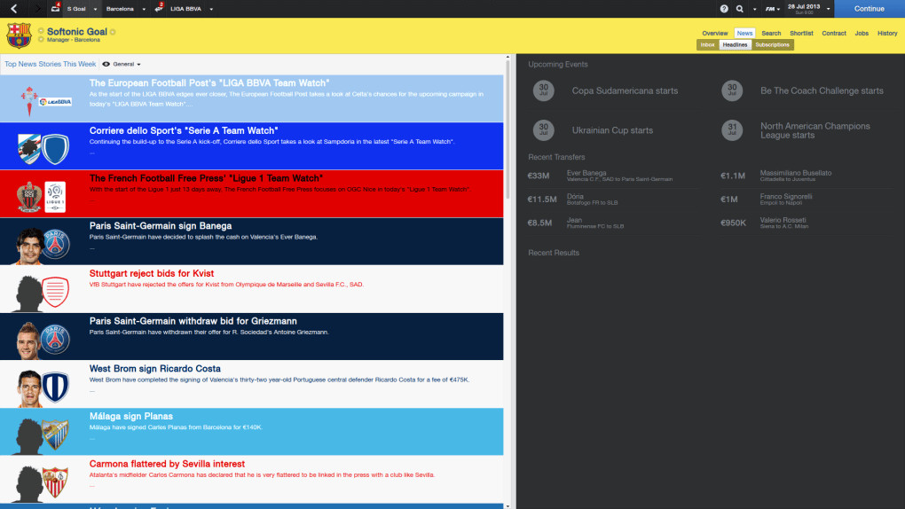Open the General news filter dropdown
Viewport: 905px width, 509px height.
(x=122, y=64)
